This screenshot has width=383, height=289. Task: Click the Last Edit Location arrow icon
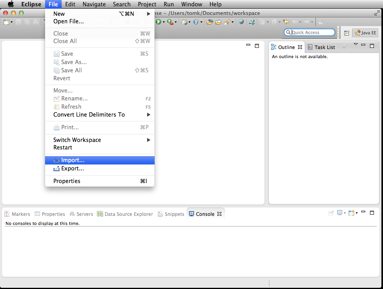[x=286, y=22]
